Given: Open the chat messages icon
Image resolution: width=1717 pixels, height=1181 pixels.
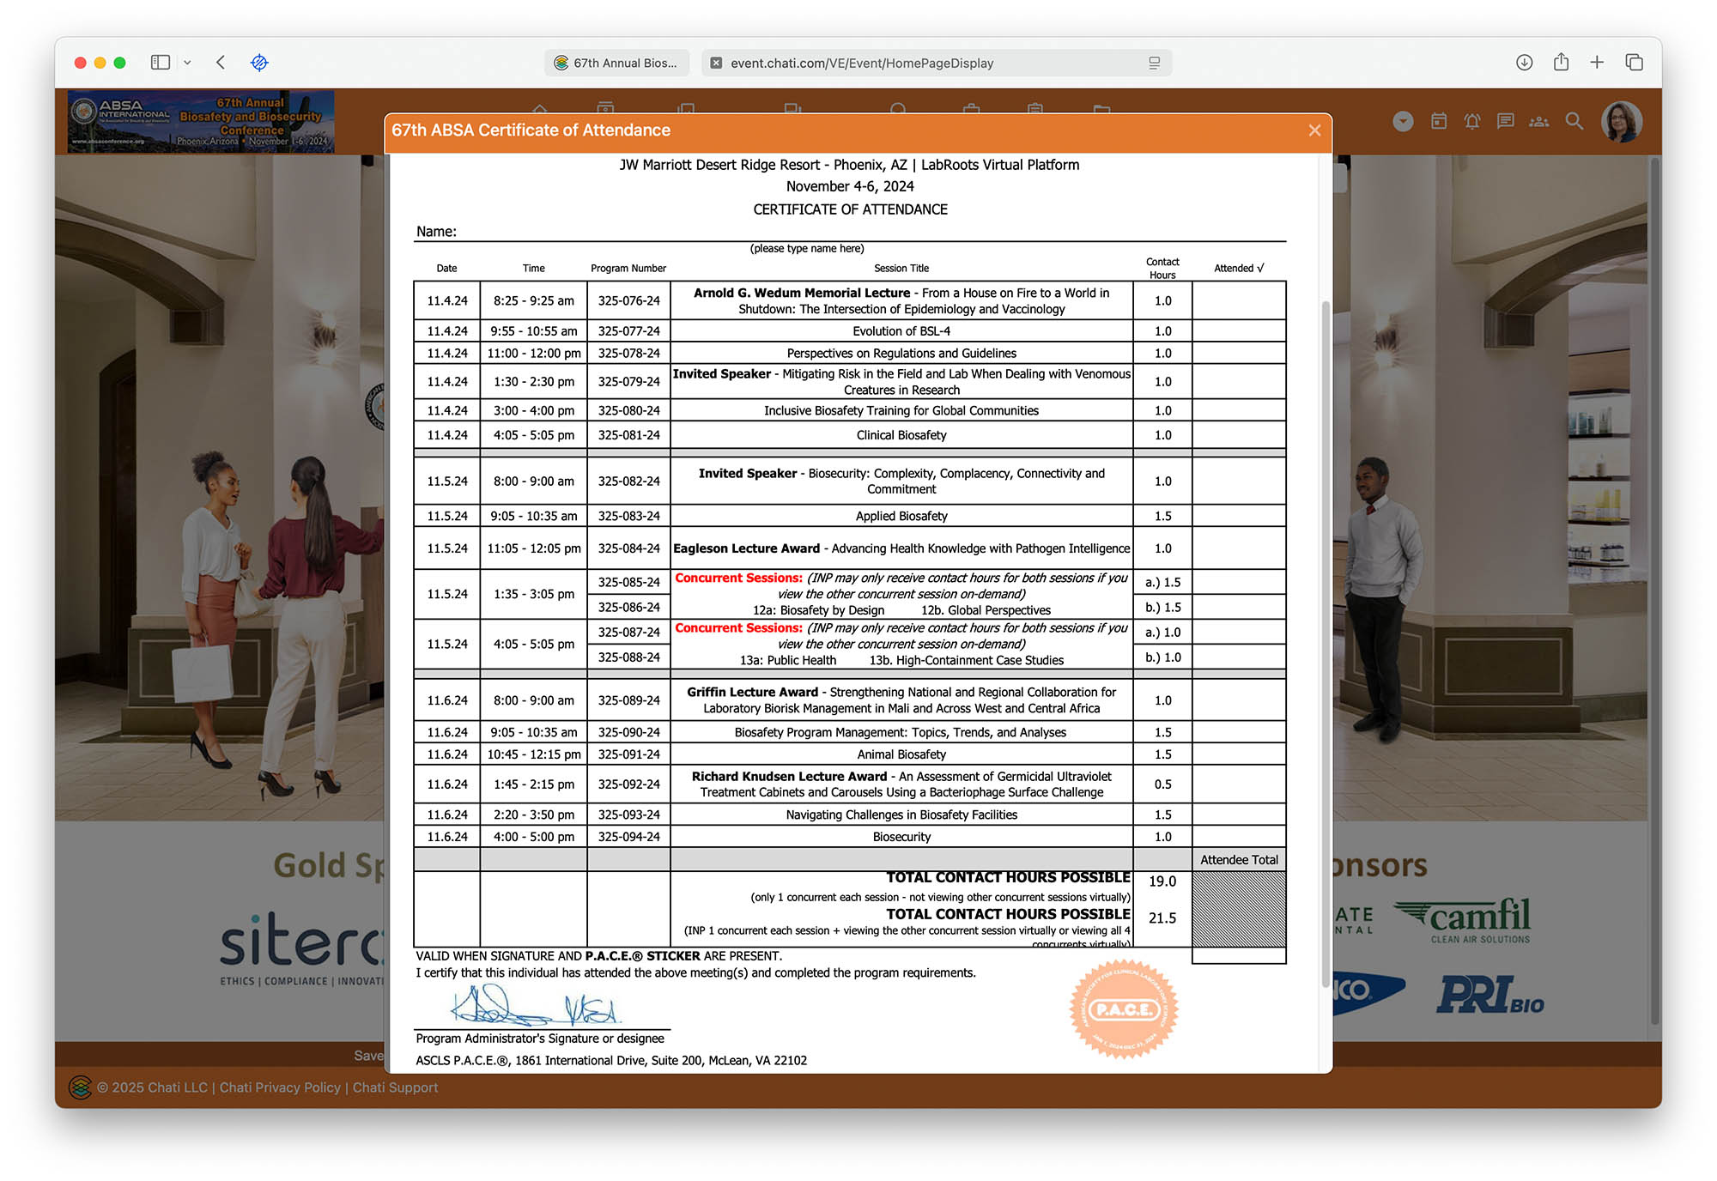Looking at the screenshot, I should coord(1505,122).
